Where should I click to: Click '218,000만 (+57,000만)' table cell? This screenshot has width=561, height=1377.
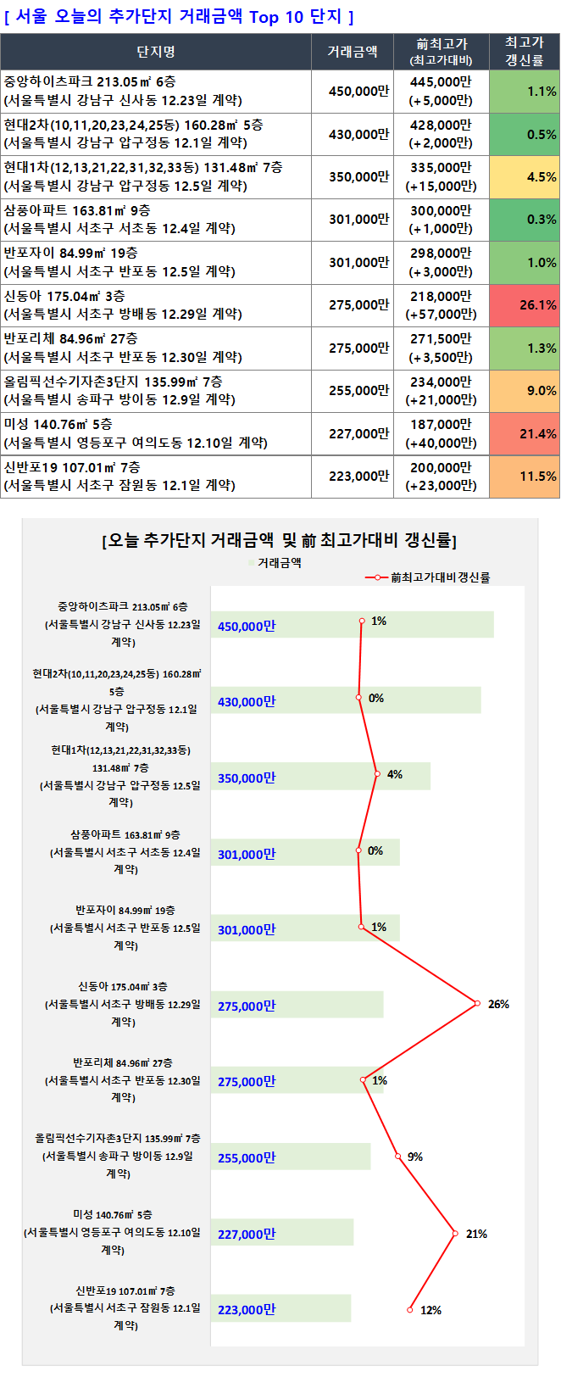pos(442,305)
